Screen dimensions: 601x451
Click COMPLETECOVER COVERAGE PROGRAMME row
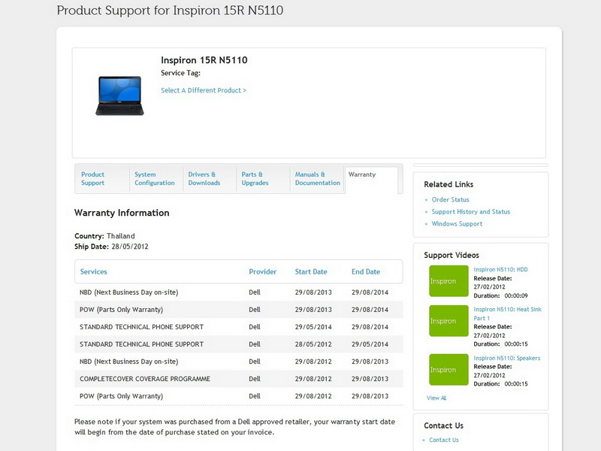click(x=238, y=379)
